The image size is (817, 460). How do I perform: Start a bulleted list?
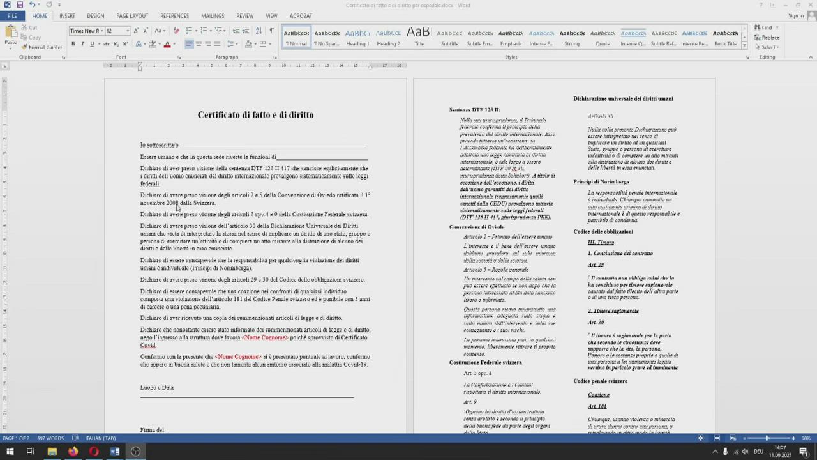pos(191,31)
